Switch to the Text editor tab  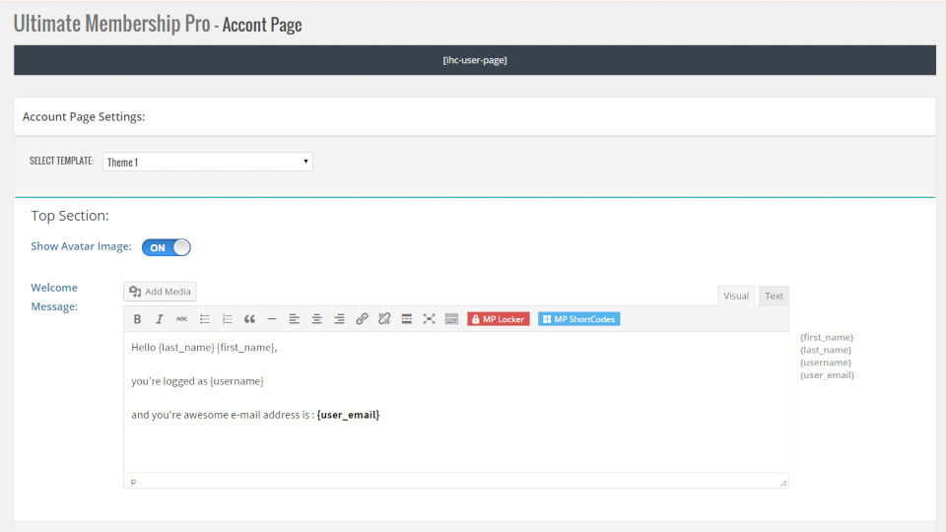point(774,297)
